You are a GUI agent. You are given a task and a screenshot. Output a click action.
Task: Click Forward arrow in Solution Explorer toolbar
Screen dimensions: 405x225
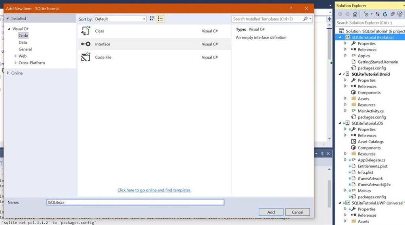[x=348, y=14]
